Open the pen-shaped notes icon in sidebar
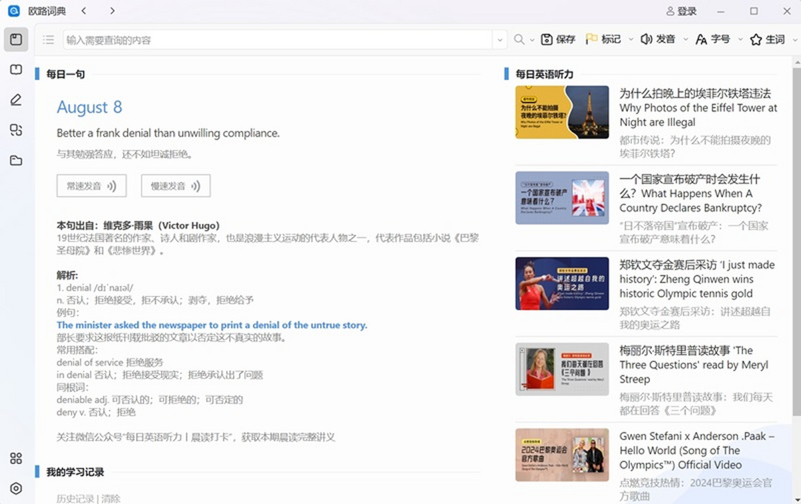The height and width of the screenshot is (504, 801). [x=16, y=100]
